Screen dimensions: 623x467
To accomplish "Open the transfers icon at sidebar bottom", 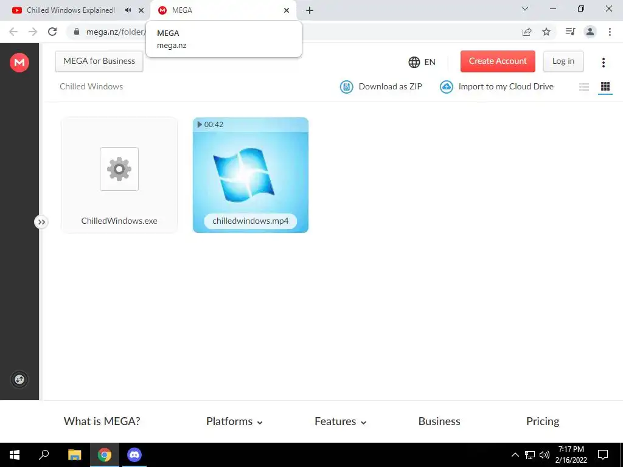I will tap(19, 379).
